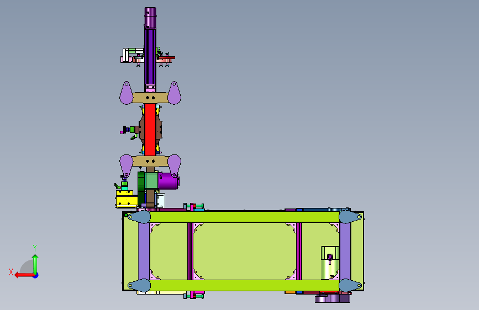This screenshot has width=479, height=310.
Task: Select the upper lime-green horizontal frame beam
Action: 244,217
